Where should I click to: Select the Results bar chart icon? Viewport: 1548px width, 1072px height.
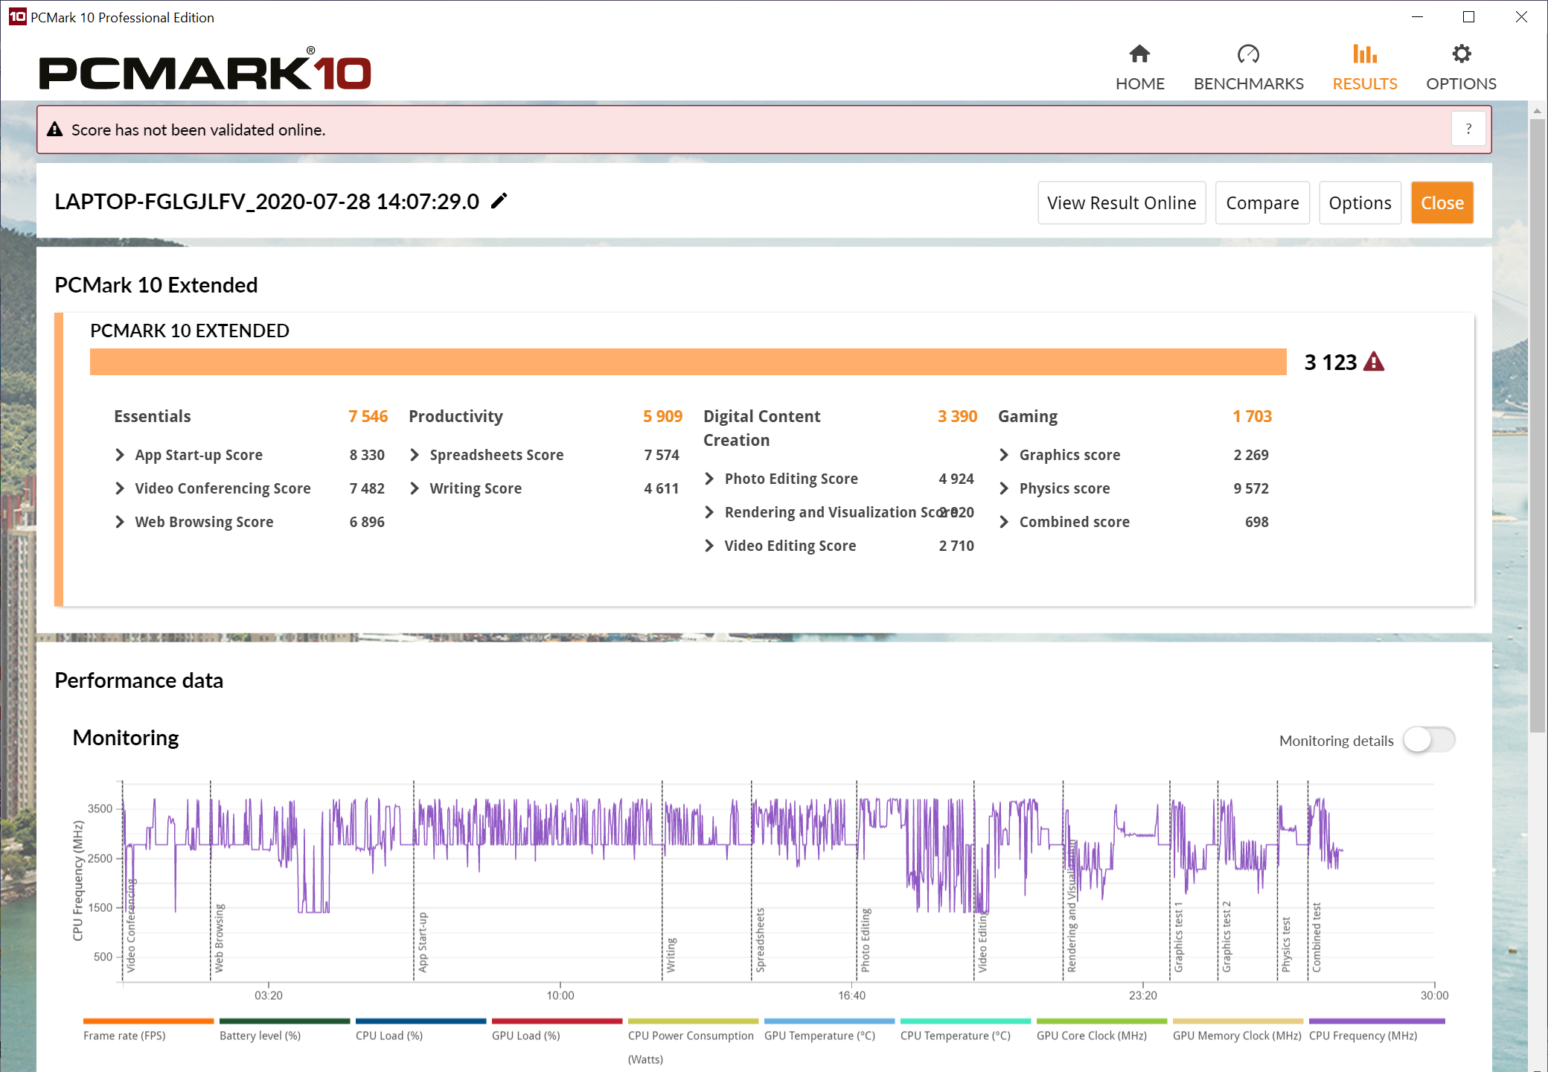(1364, 54)
